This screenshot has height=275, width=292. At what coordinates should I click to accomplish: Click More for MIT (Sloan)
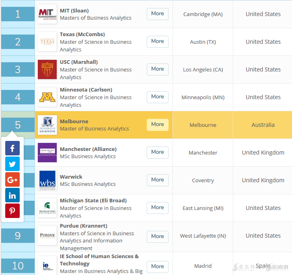(158, 14)
